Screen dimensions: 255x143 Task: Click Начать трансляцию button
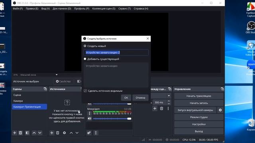198,96
